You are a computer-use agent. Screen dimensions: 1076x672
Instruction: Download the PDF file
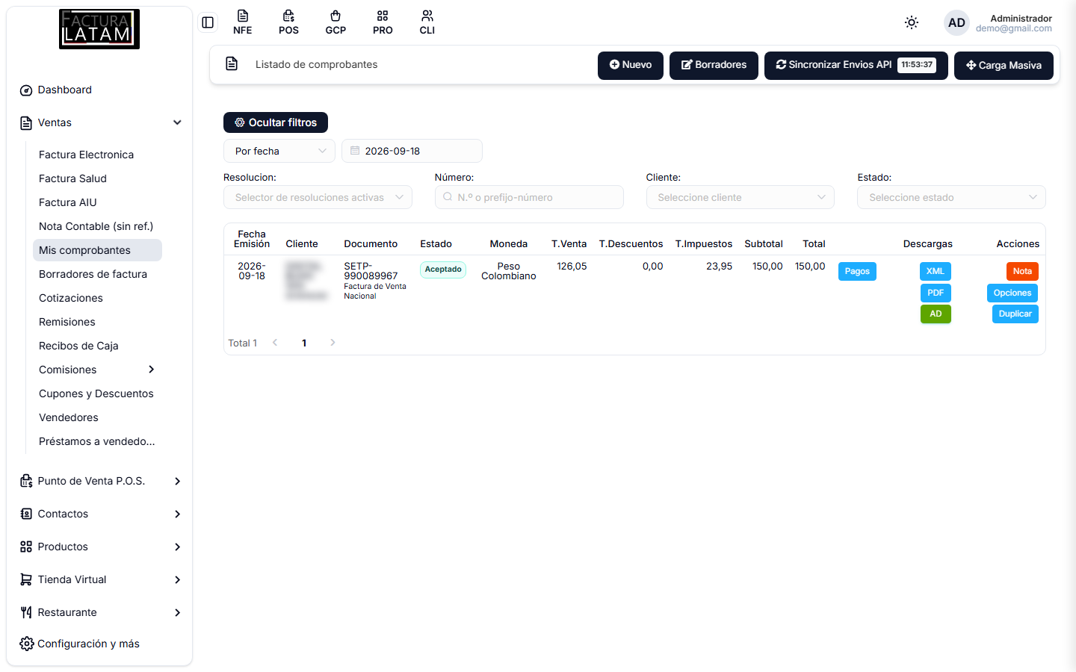click(x=936, y=293)
